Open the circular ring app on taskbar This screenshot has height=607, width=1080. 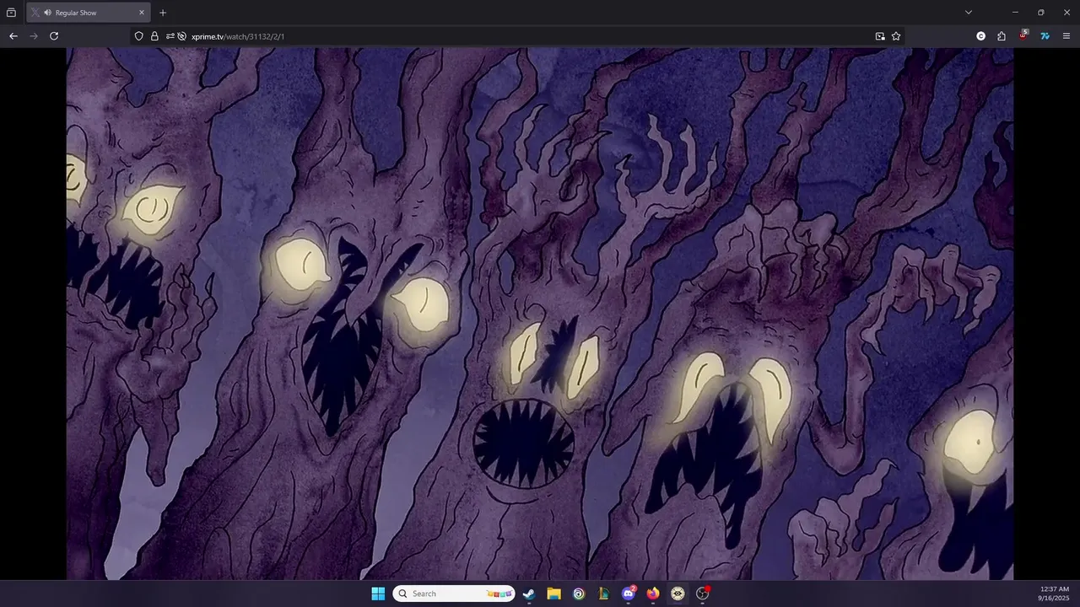(x=579, y=594)
